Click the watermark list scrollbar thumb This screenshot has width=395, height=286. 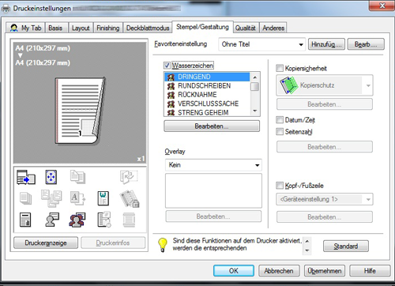tap(254, 86)
